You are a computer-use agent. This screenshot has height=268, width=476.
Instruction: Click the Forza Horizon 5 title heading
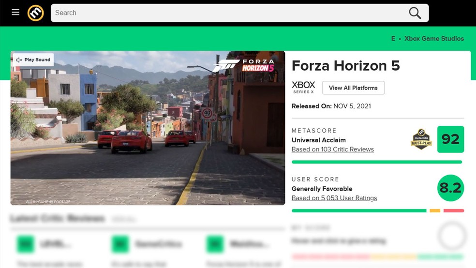[346, 66]
